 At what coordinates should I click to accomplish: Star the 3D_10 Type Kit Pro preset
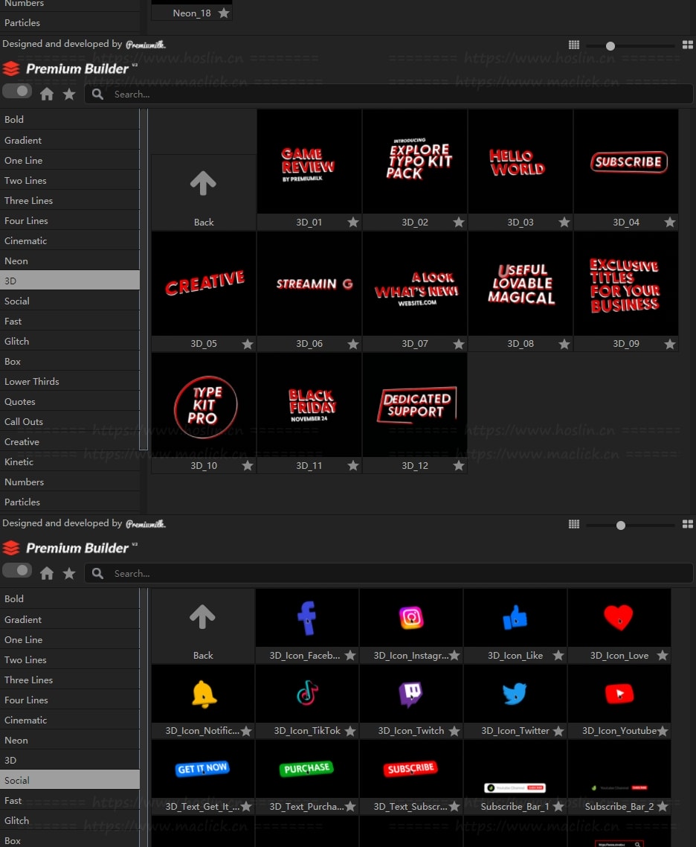pos(247,465)
